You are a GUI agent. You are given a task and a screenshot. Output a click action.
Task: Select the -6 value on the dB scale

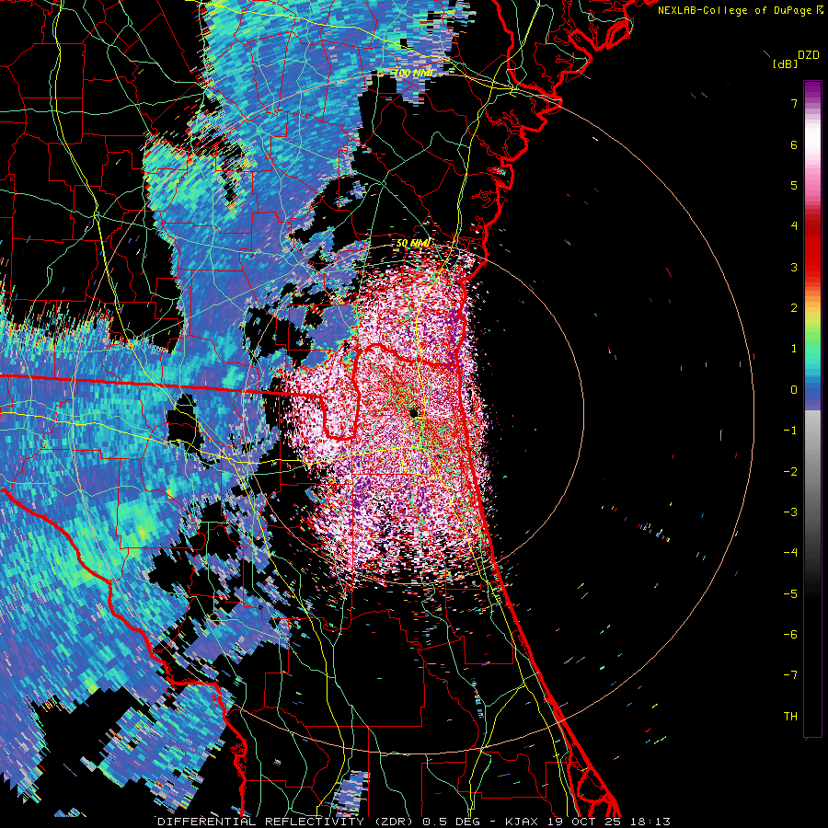coord(790,635)
